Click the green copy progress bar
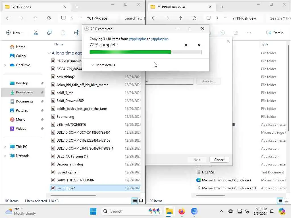 click(x=145, y=52)
